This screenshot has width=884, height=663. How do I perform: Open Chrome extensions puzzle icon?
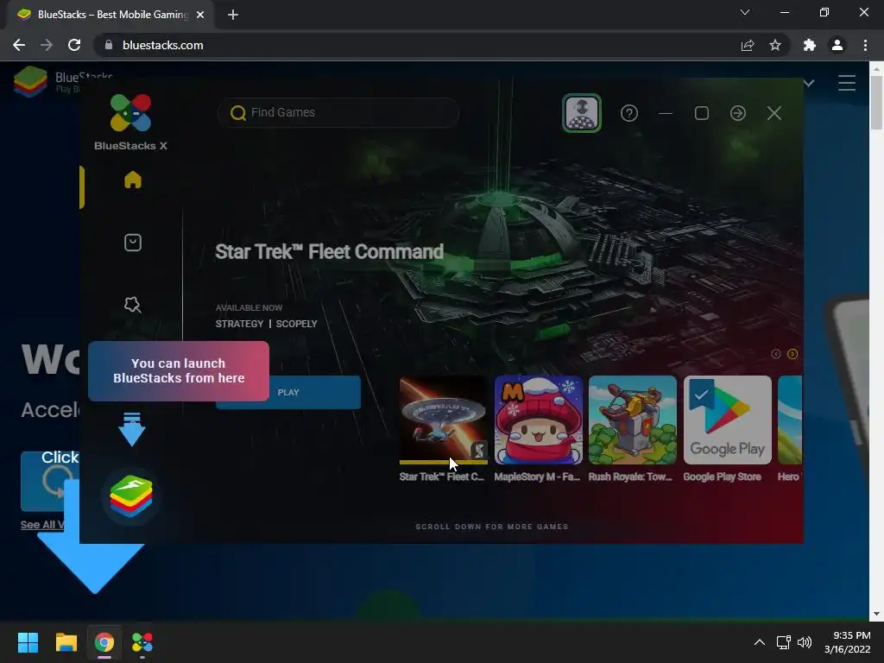(x=809, y=45)
